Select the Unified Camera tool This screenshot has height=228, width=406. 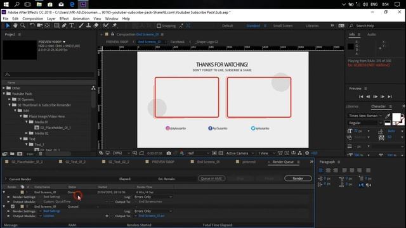pyautogui.click(x=39, y=25)
